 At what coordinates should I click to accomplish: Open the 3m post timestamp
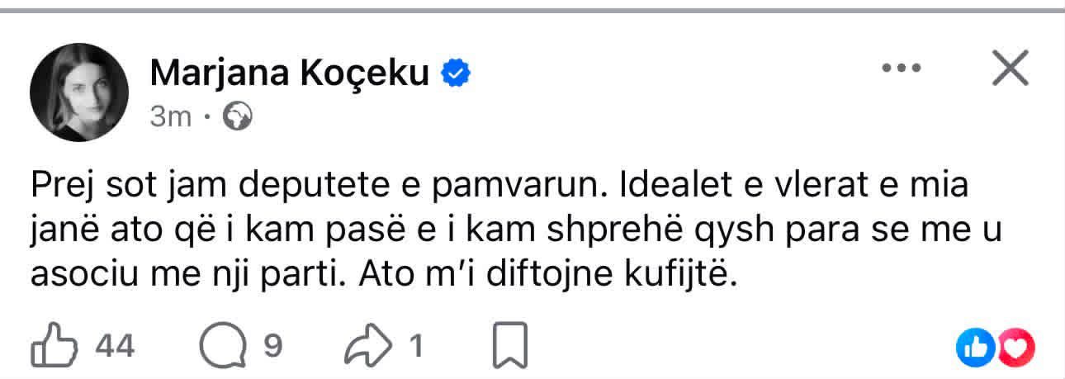pos(170,117)
